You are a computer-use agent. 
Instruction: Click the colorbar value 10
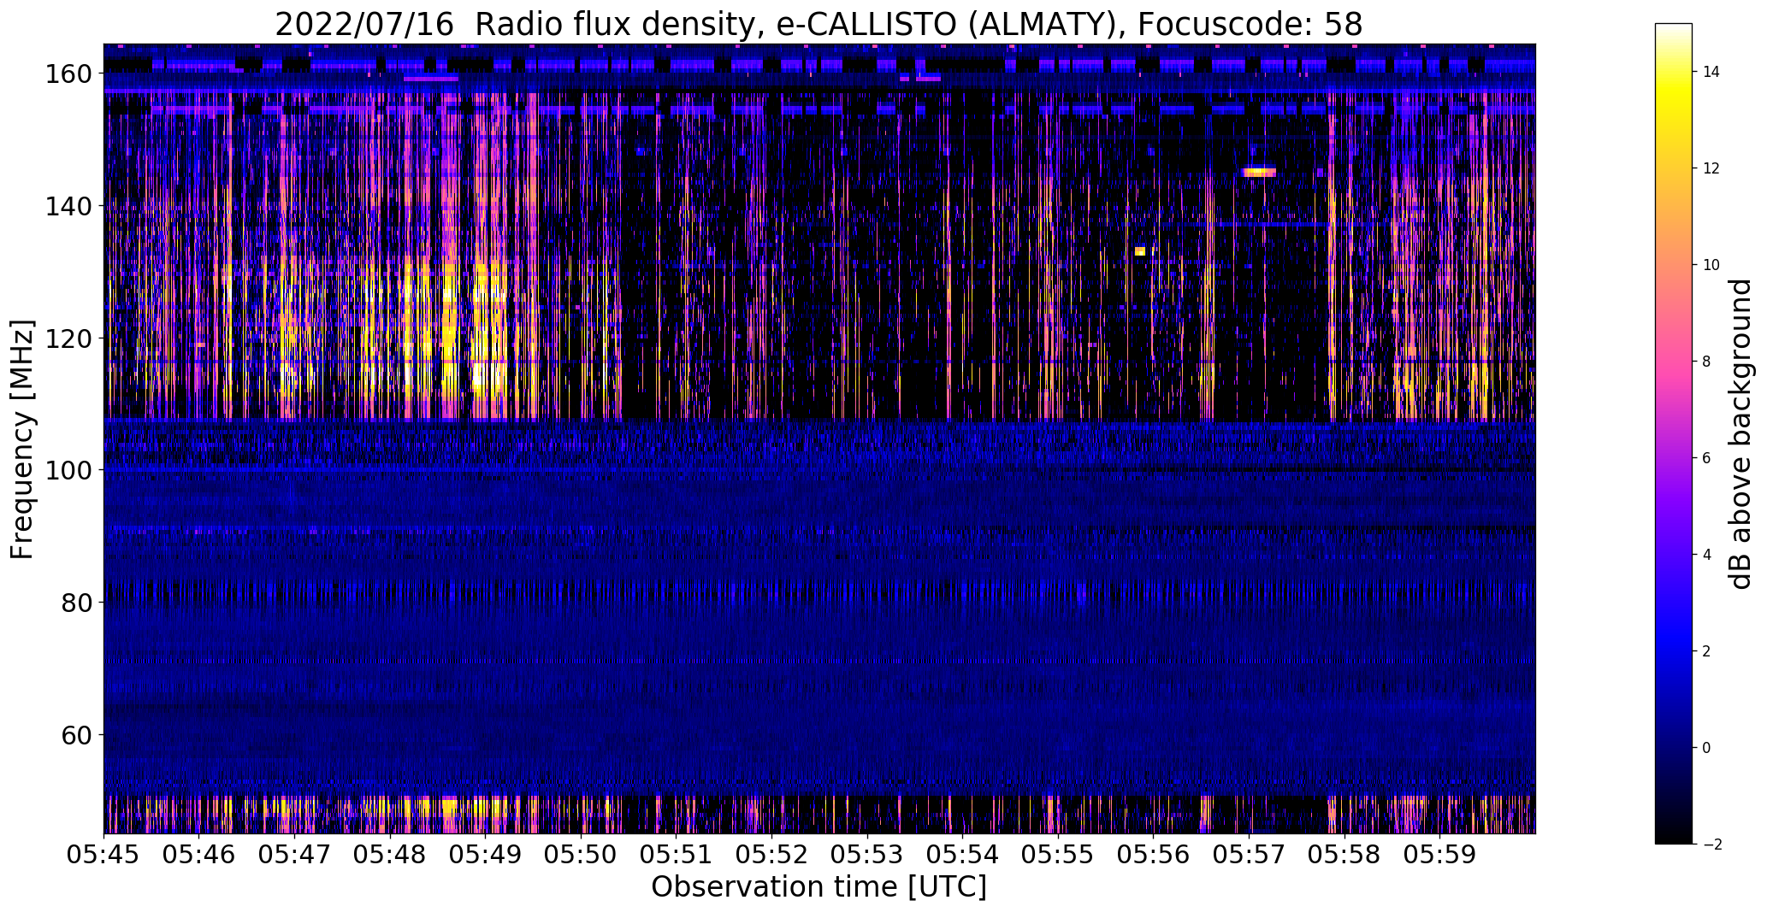(1711, 265)
